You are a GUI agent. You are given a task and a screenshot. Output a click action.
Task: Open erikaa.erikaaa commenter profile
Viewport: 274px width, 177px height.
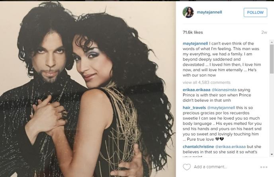[196, 90]
